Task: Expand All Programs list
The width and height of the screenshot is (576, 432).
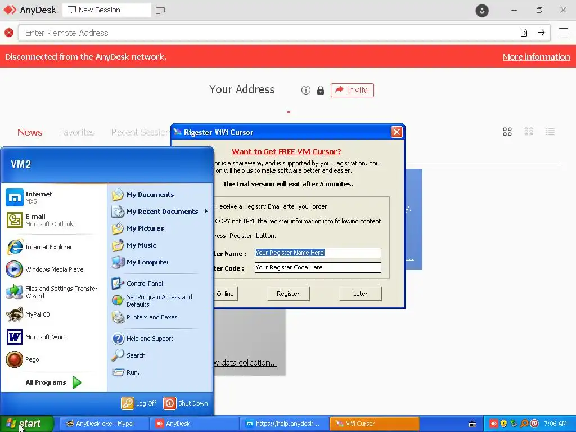Action: click(53, 382)
